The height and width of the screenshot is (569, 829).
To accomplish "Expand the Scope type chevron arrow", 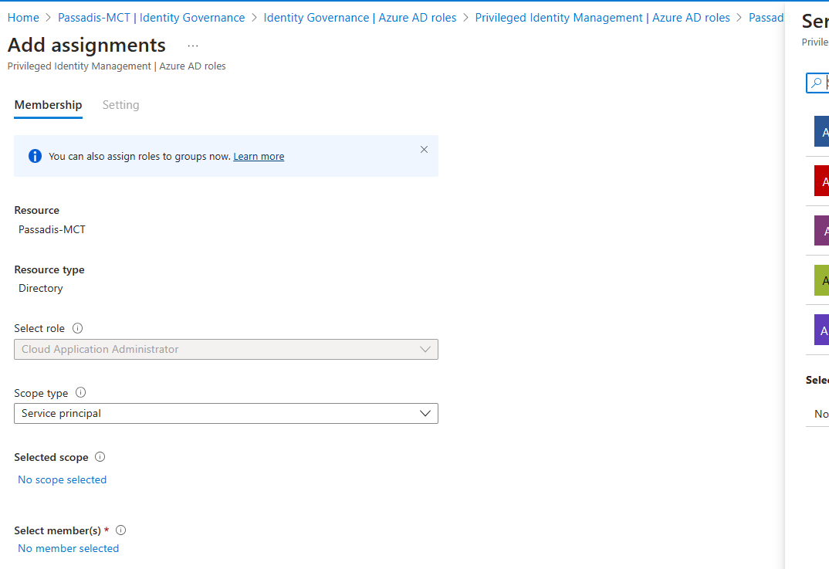I will (425, 413).
